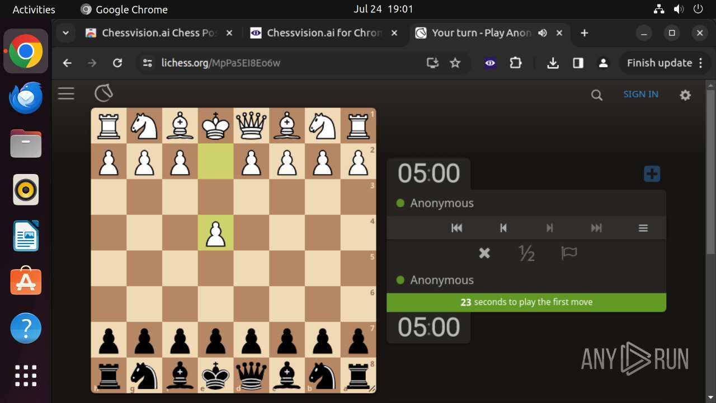Open the system volume icon
Screen dimensions: 716x403
[x=679, y=9]
